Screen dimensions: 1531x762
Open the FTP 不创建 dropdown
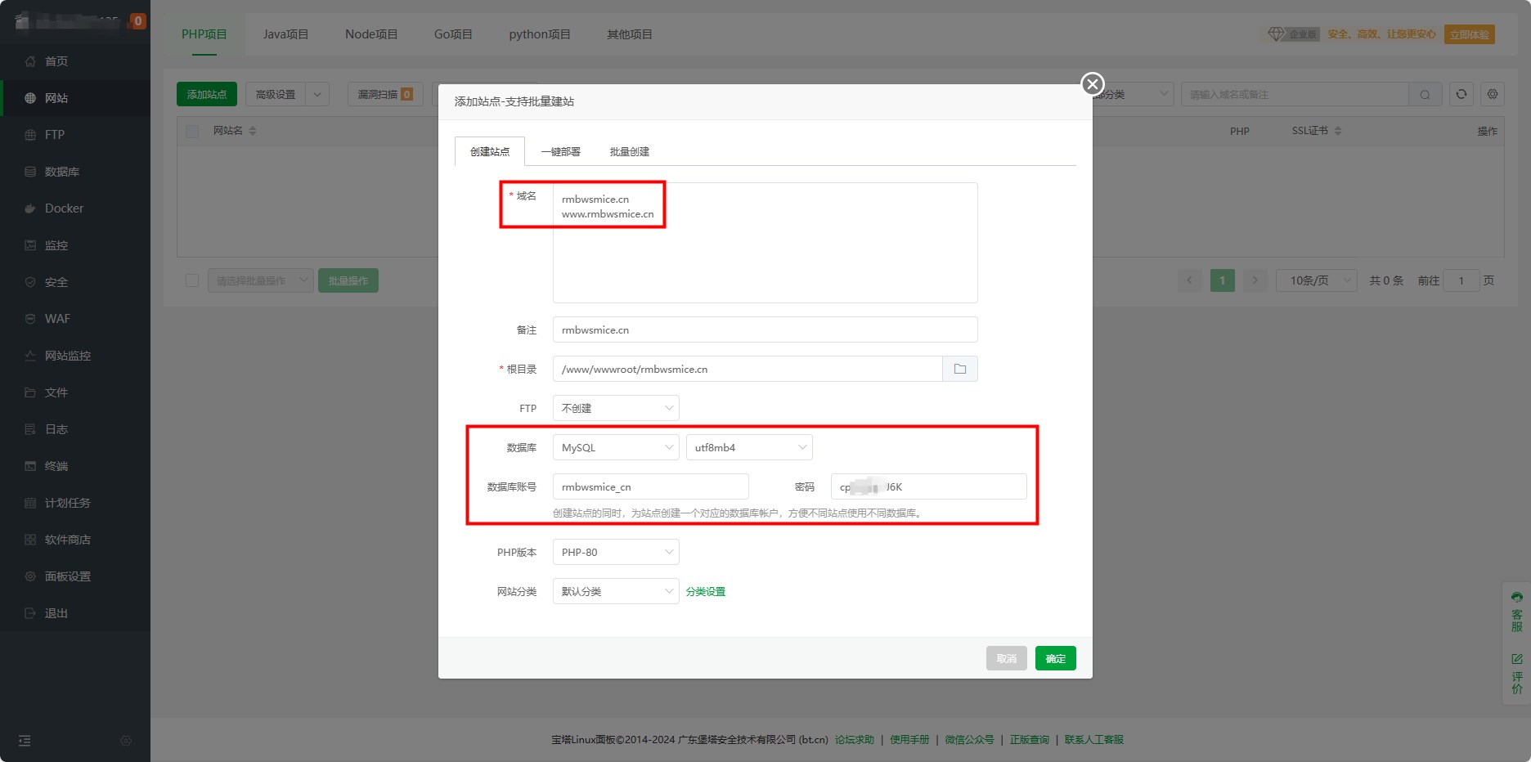tap(616, 408)
